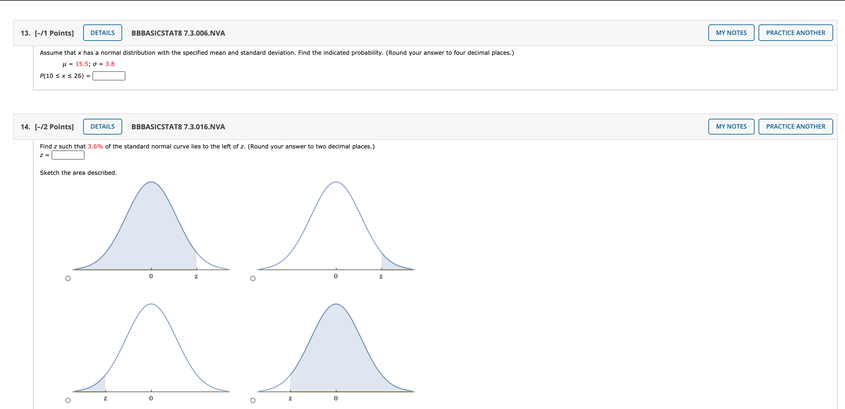Viewport: 845px width, 409px height.
Task: Click question code BBBASICSTAT8 7.3.016.NVA
Action: [178, 127]
